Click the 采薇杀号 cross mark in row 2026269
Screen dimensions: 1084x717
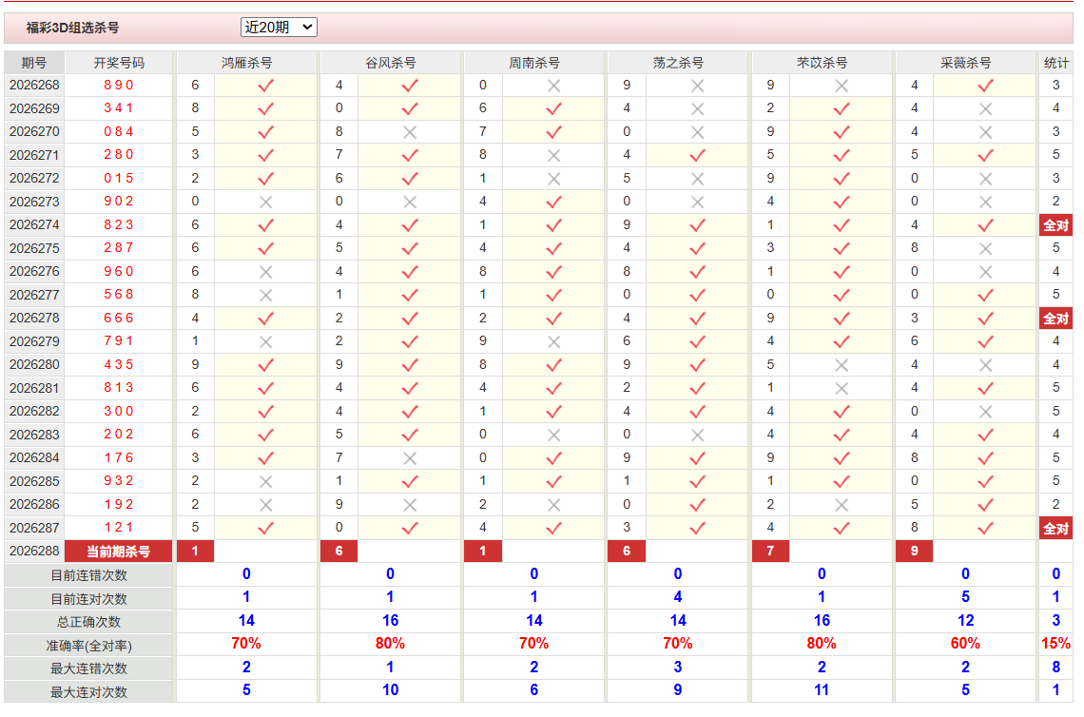(985, 109)
